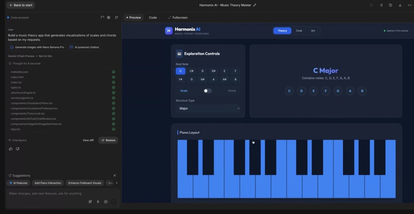Select the Art tab in the Harmonix header

pyautogui.click(x=313, y=30)
